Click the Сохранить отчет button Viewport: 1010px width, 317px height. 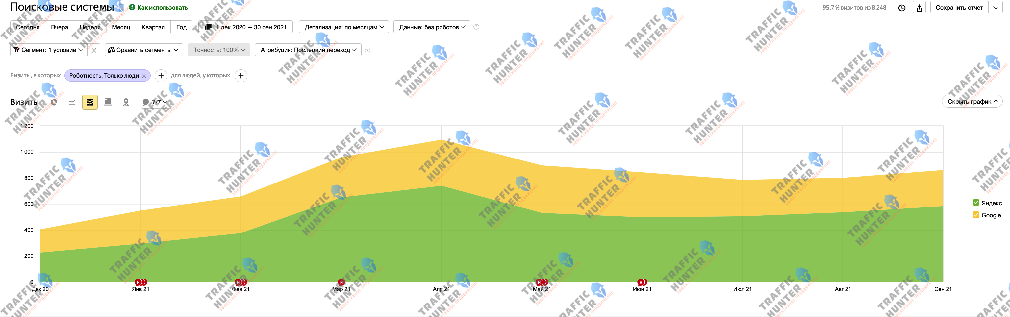tap(959, 8)
